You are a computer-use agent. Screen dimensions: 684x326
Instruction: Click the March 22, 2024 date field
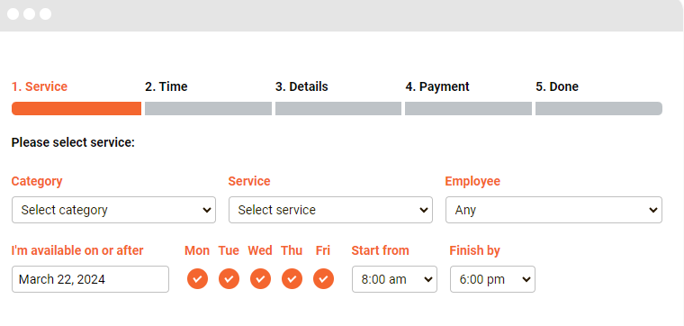(90, 279)
